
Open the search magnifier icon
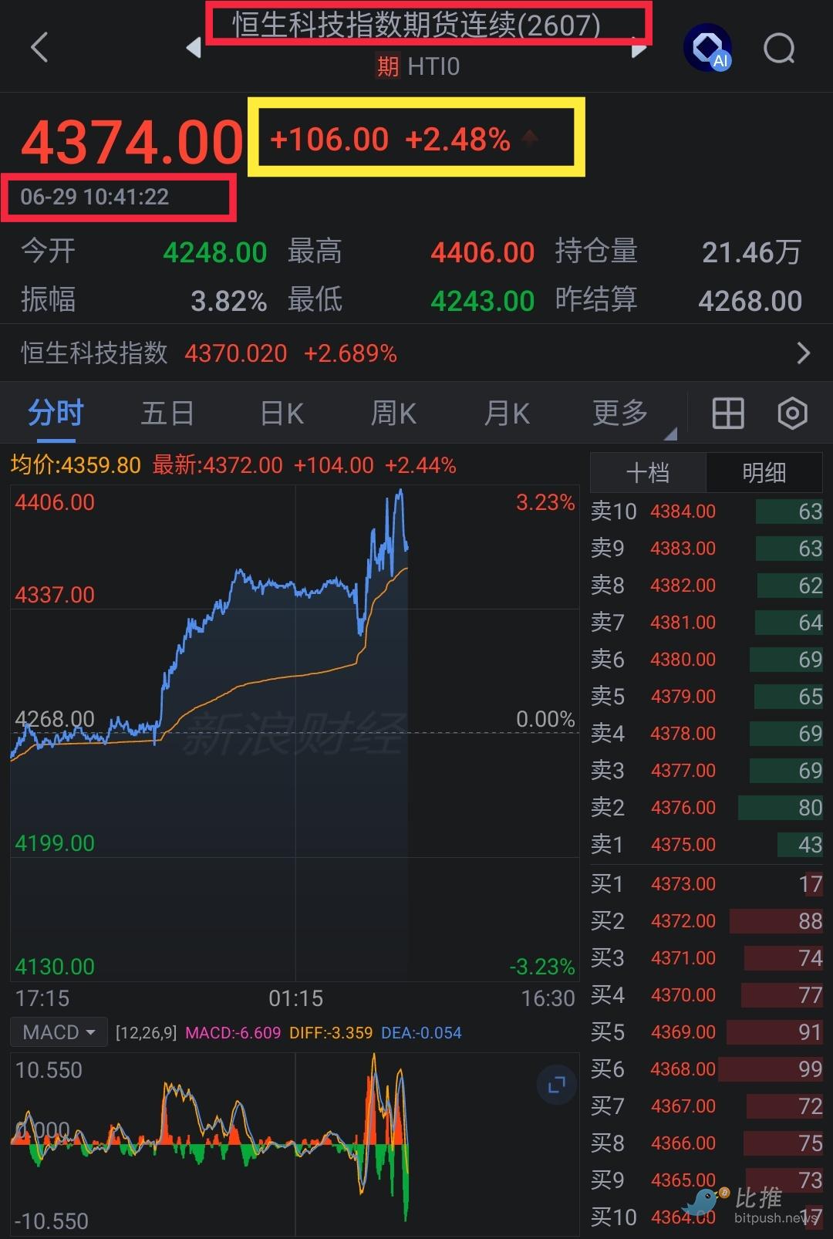(x=779, y=49)
